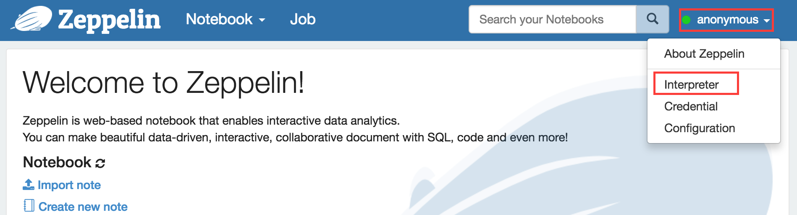Click the caret arrow beside anonymous

click(x=767, y=20)
